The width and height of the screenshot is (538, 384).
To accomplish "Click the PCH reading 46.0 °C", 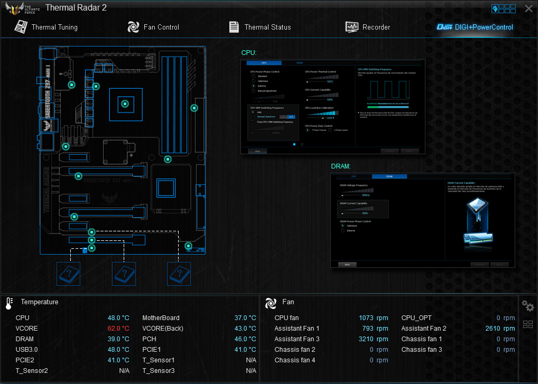I will 245,339.
